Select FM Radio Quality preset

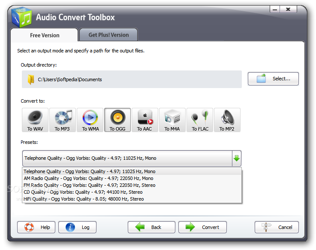[x=132, y=185]
